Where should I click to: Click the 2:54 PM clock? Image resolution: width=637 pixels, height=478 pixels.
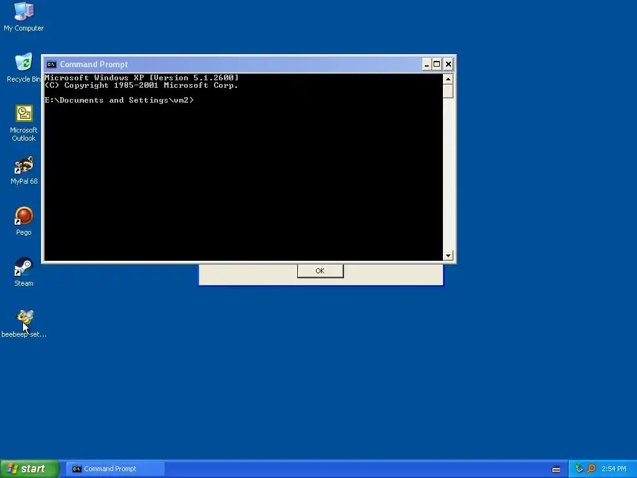pos(614,469)
